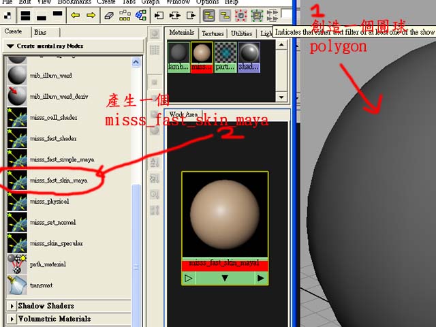The width and height of the screenshot is (436, 327).
Task: Select misss_fast_skin_maya1 node swatch in Work Area
Action: coord(225,215)
